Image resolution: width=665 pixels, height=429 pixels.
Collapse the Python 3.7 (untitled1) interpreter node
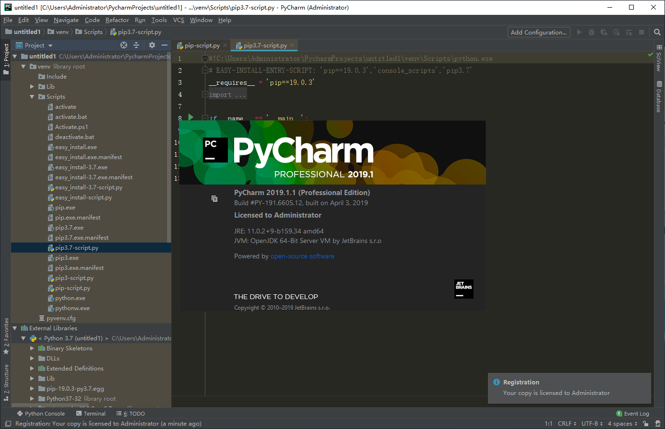24,338
